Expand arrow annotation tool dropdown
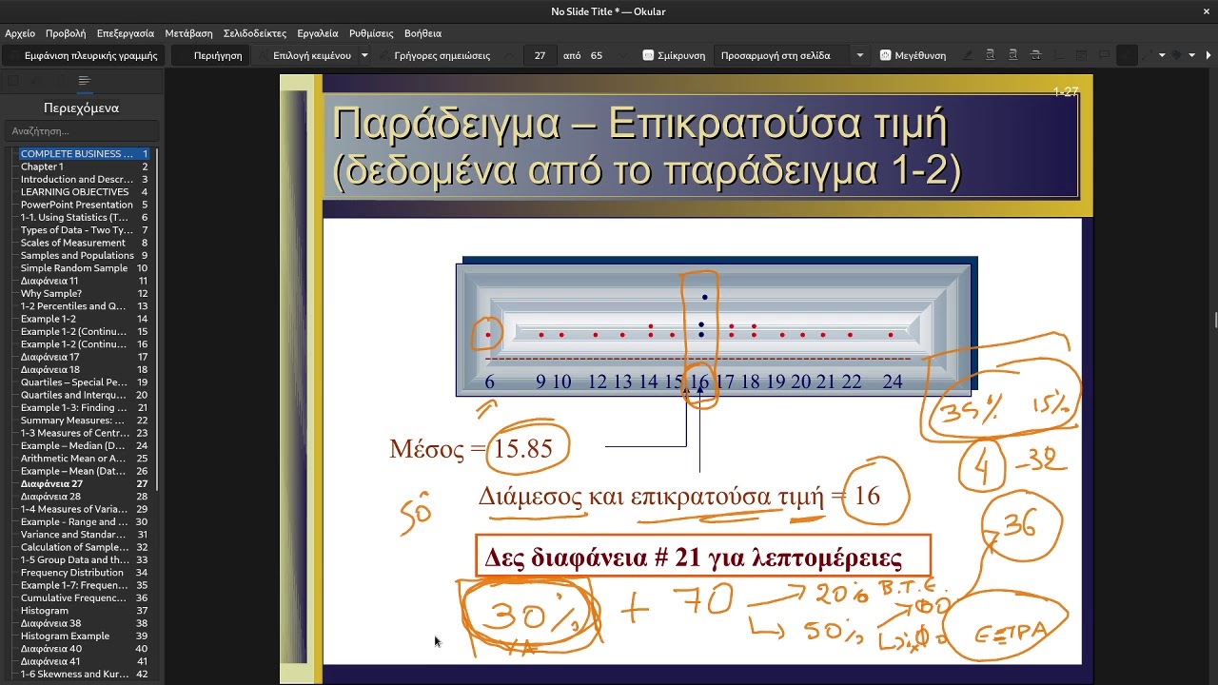The width and height of the screenshot is (1218, 685). click(x=1162, y=55)
